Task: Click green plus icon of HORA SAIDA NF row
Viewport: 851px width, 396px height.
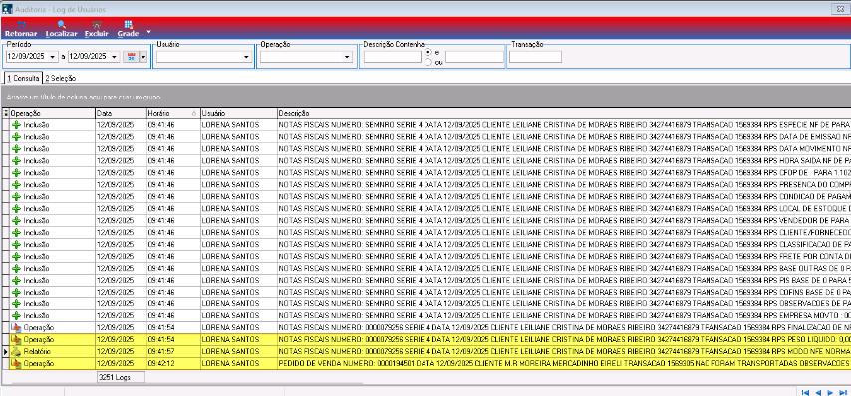Action: [x=16, y=161]
